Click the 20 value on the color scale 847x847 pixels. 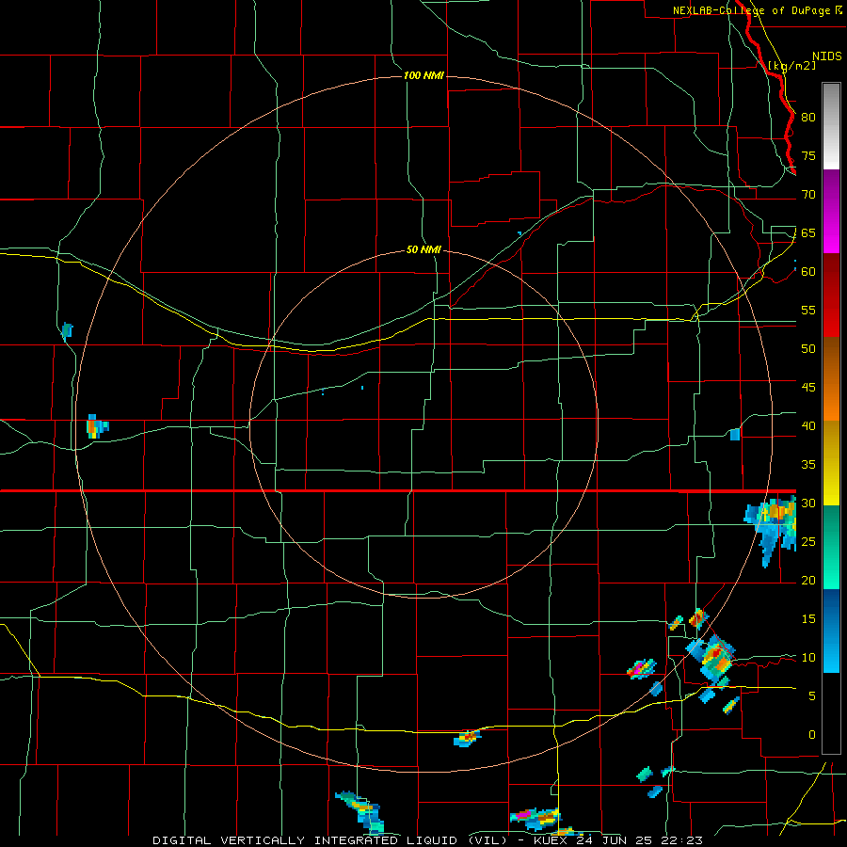tap(808, 581)
